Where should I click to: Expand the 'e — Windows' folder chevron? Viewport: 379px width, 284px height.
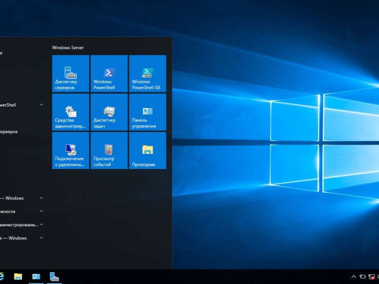click(41, 238)
